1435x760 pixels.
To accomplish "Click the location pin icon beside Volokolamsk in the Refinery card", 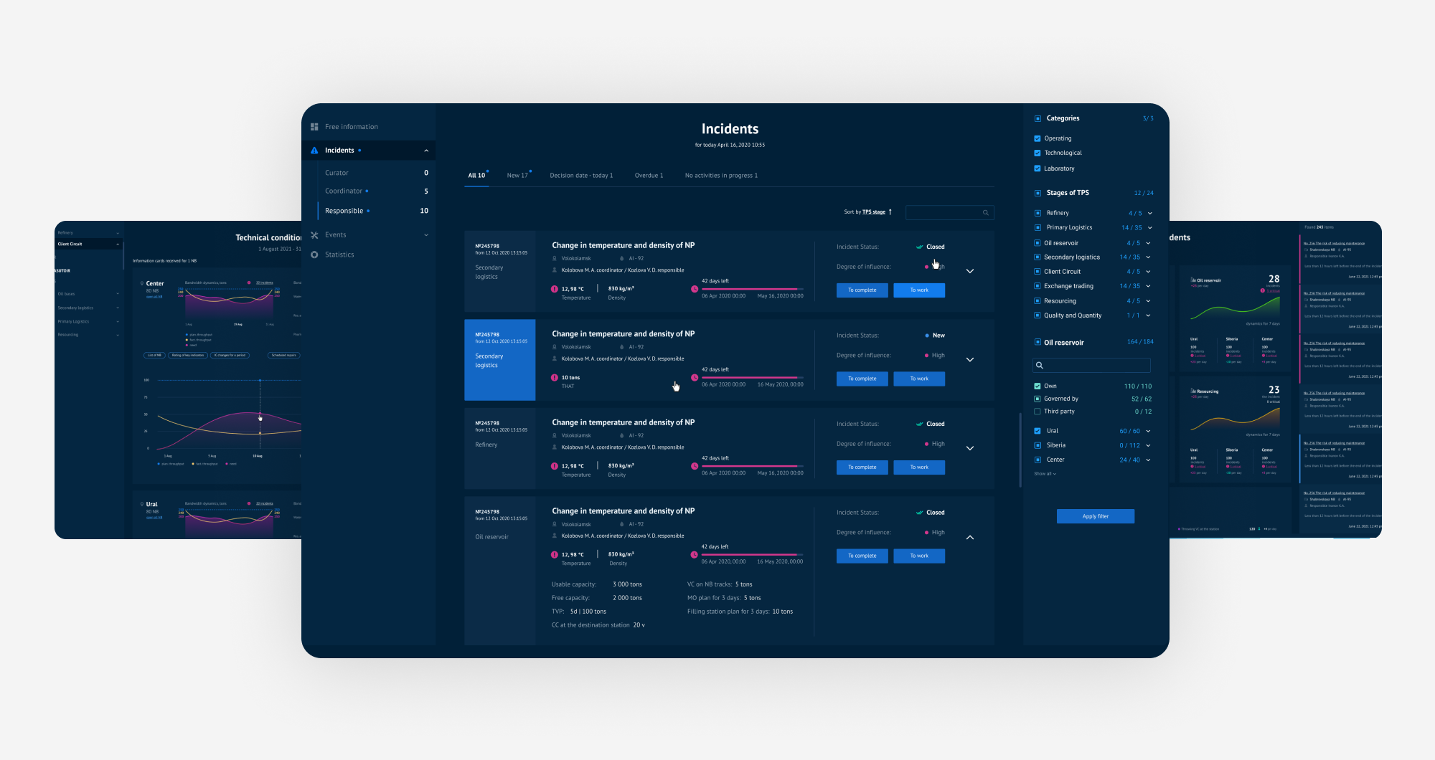I will pyautogui.click(x=554, y=435).
